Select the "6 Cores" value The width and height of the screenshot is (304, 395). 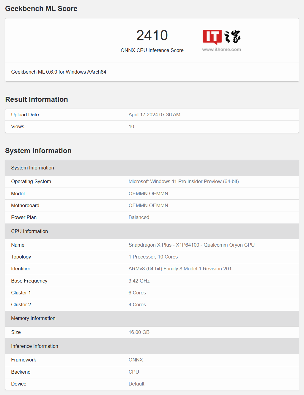(137, 293)
